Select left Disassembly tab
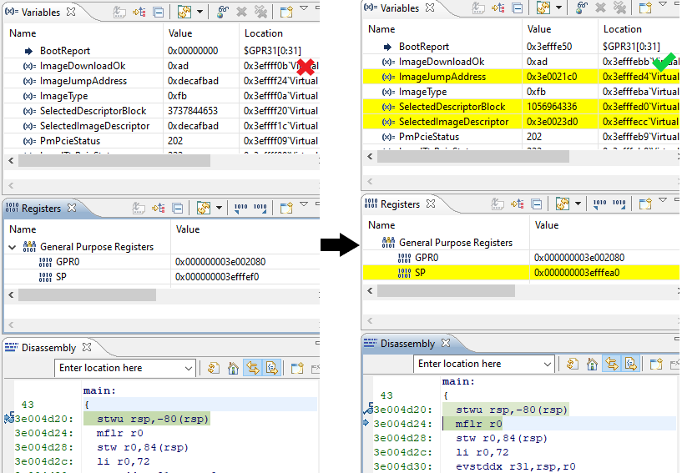The width and height of the screenshot is (682, 473). pyautogui.click(x=48, y=348)
